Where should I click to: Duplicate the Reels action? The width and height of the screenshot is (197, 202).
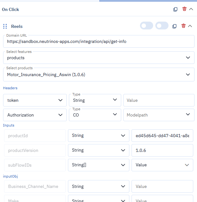coord(175,26)
